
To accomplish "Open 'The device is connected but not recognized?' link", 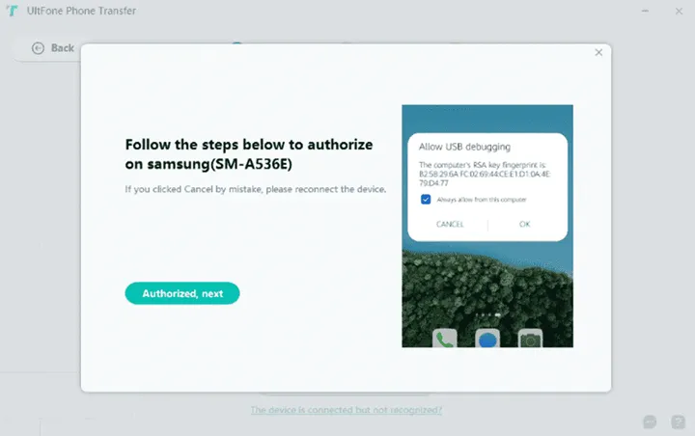I will [347, 410].
